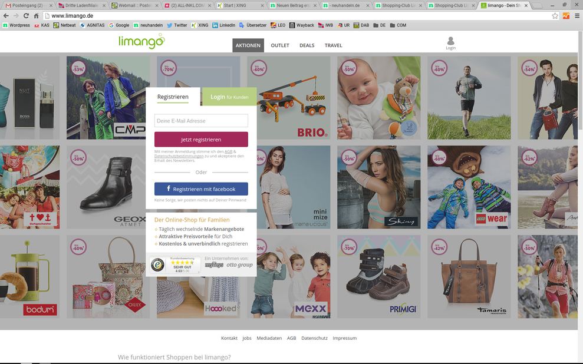Select the OUTLET navigation item

(280, 45)
